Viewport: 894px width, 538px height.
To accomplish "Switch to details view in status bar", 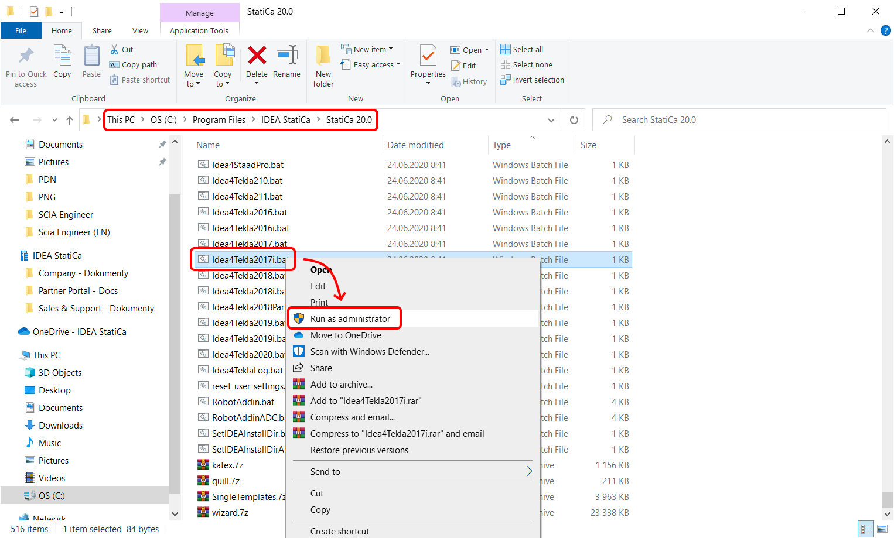I will click(865, 529).
